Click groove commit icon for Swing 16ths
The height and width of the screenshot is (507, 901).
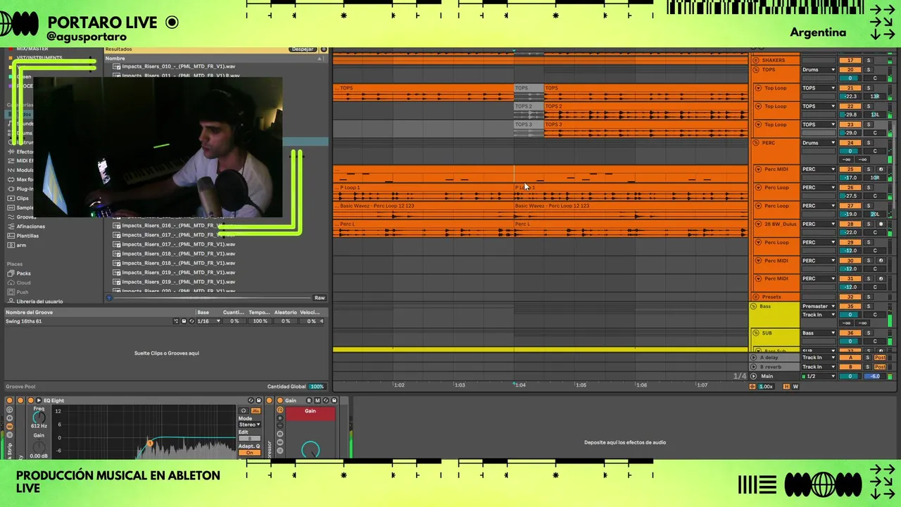pyautogui.click(x=176, y=321)
